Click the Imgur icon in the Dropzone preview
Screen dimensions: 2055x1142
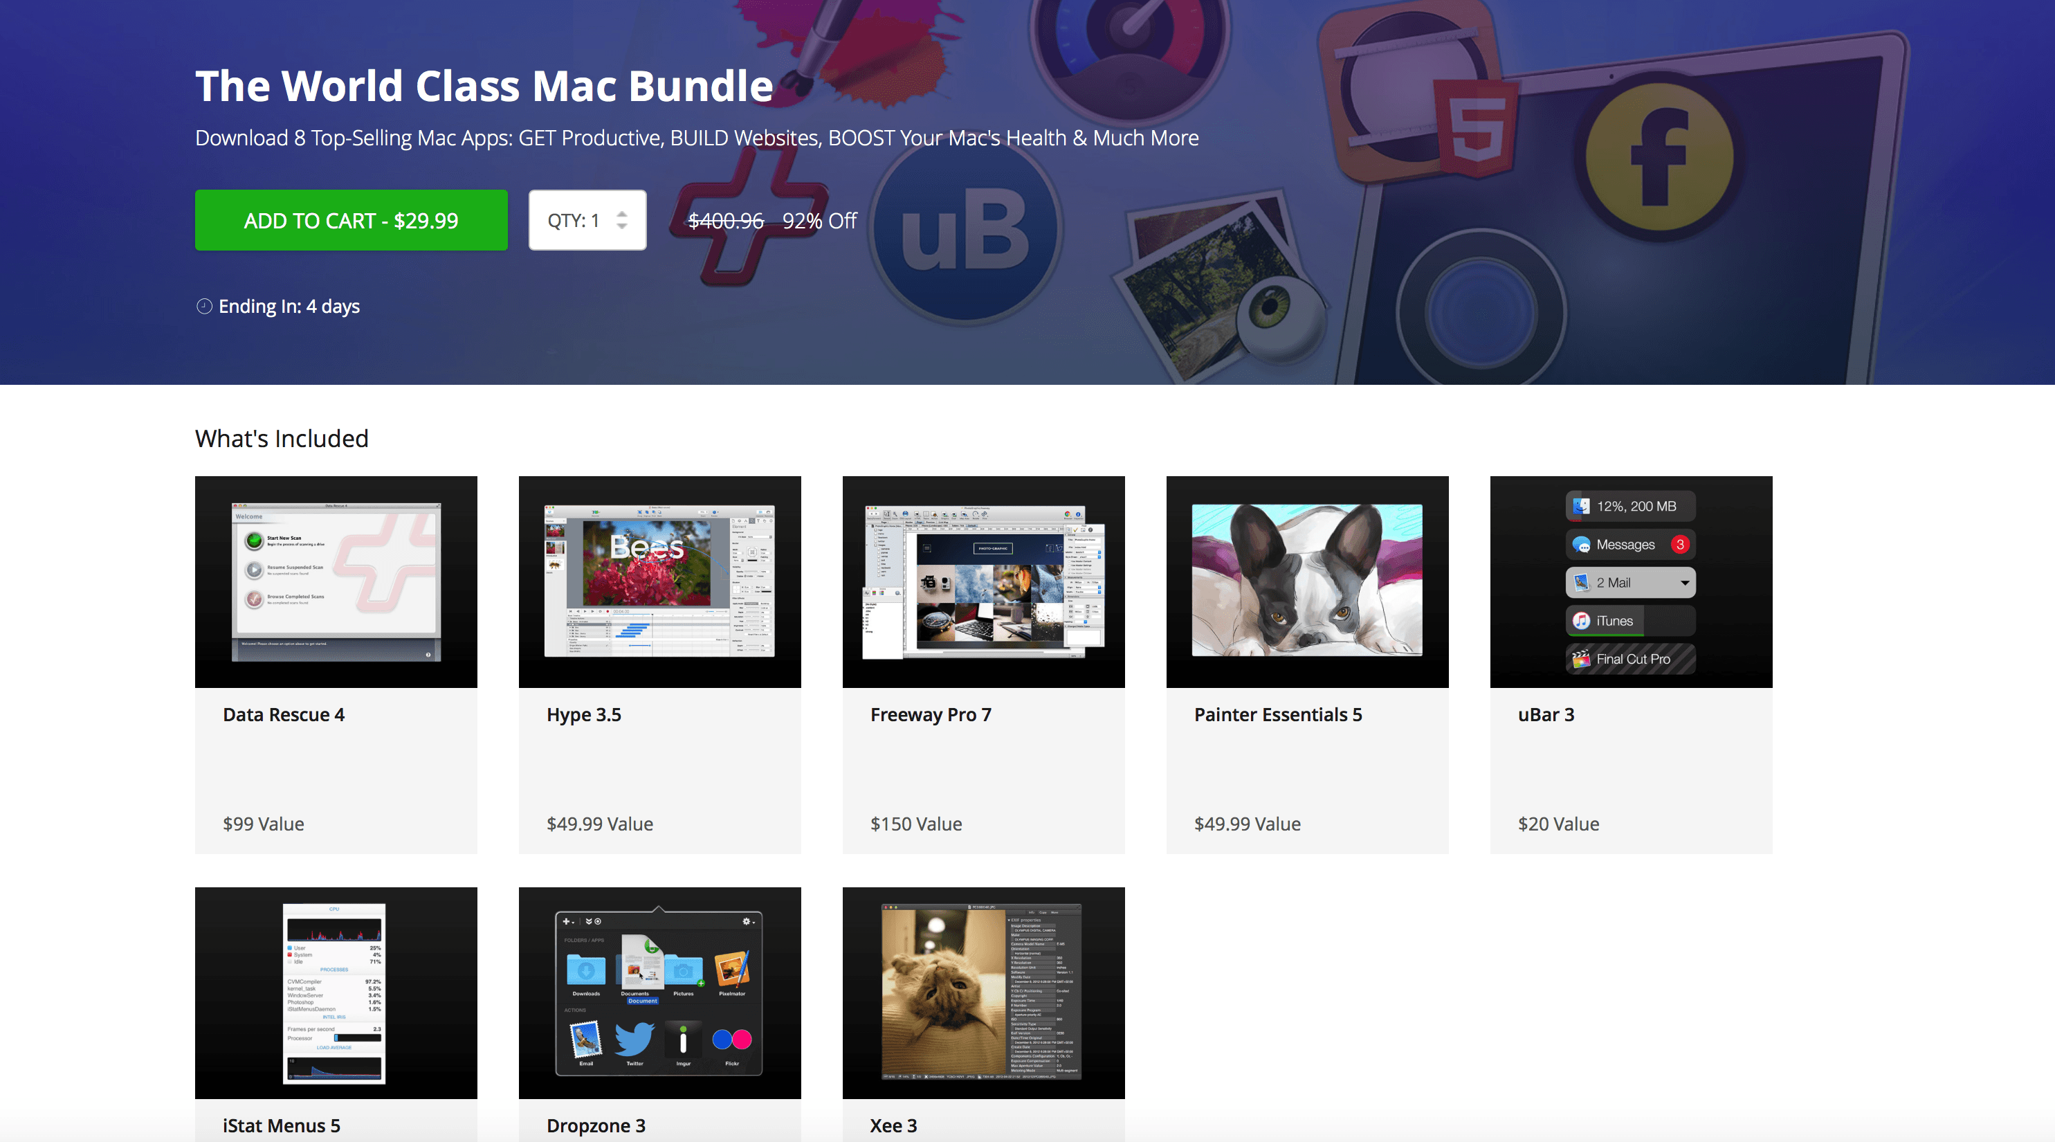click(683, 1039)
